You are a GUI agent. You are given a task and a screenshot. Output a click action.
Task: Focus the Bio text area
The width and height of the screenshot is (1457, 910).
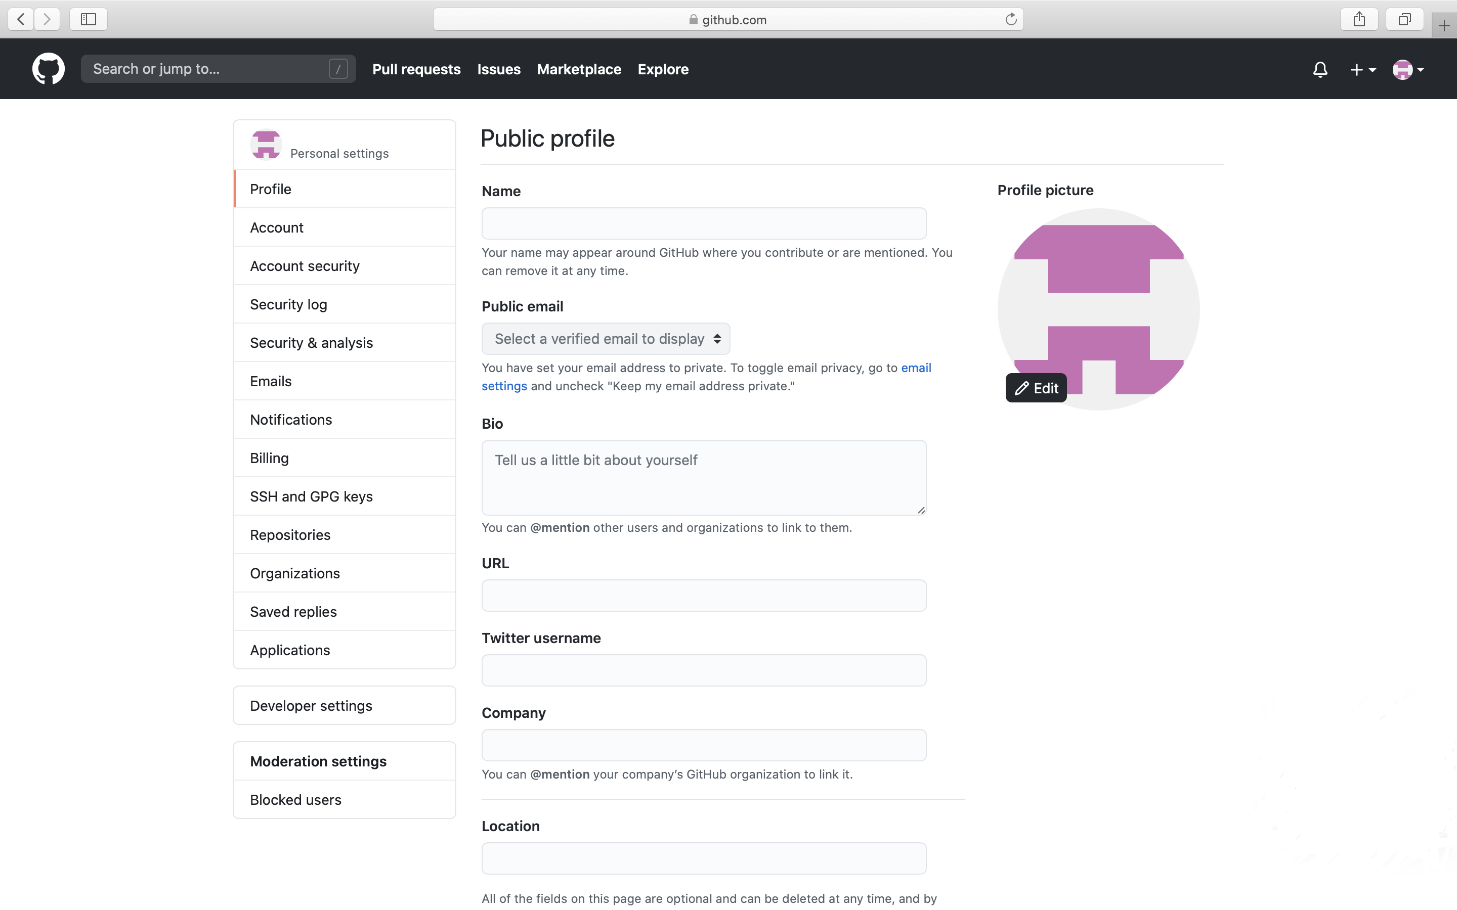703,478
